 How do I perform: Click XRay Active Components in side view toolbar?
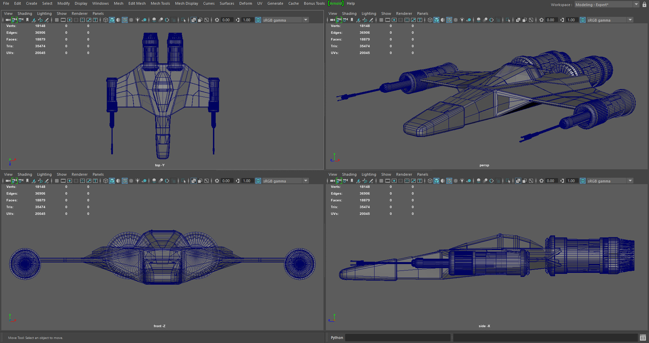[x=524, y=181]
